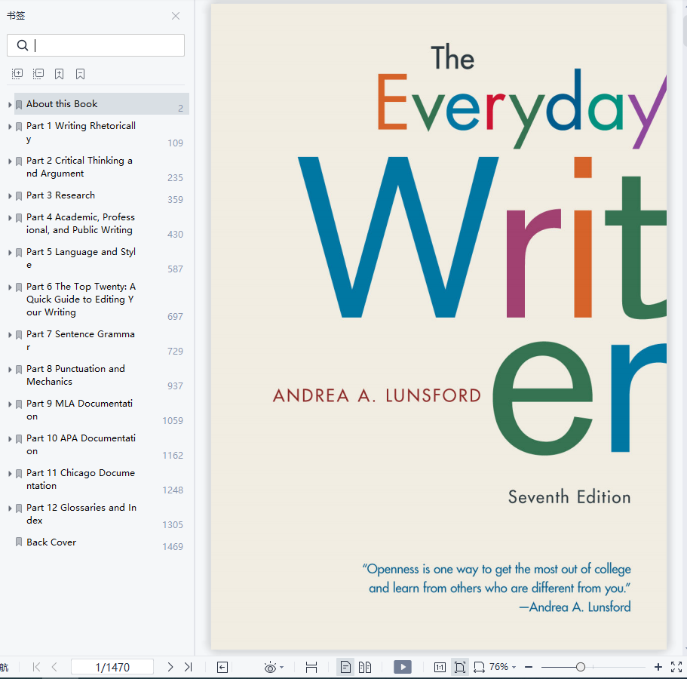Click the magnifier search icon

(x=23, y=45)
